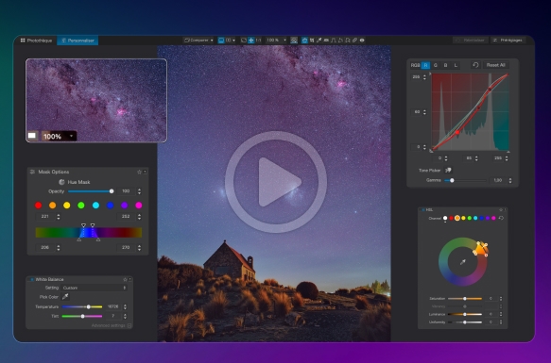Image resolution: width=551 pixels, height=363 pixels.
Task: Open the Personnaliser tab
Action: point(78,41)
